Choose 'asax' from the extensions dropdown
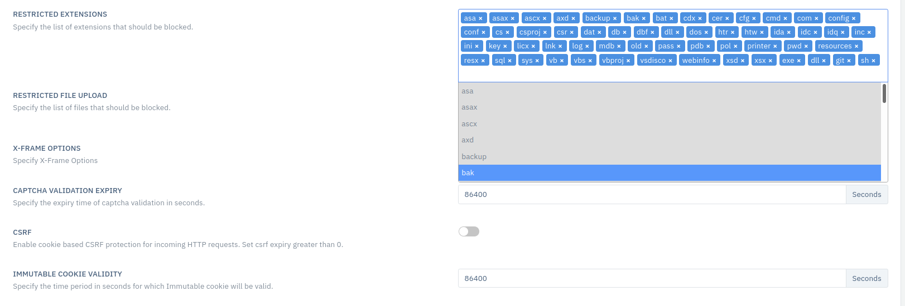The width and height of the screenshot is (905, 306). [670, 107]
